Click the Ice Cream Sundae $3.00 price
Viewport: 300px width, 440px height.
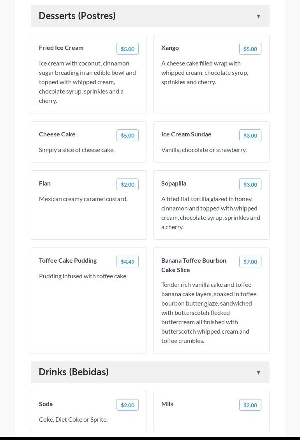[250, 135]
